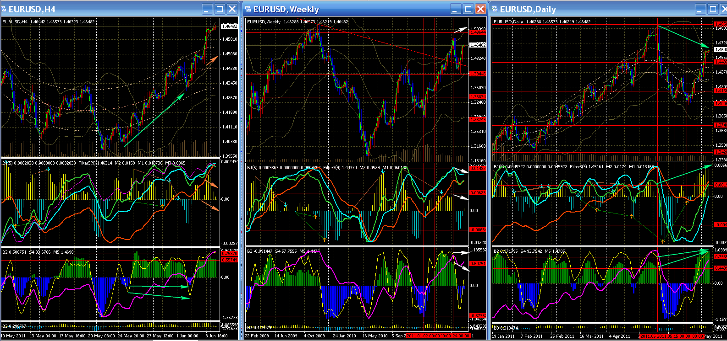This screenshot has width=727, height=341.
Task: Click the B1(5) indicator label in H4 window
Action: click(7, 163)
